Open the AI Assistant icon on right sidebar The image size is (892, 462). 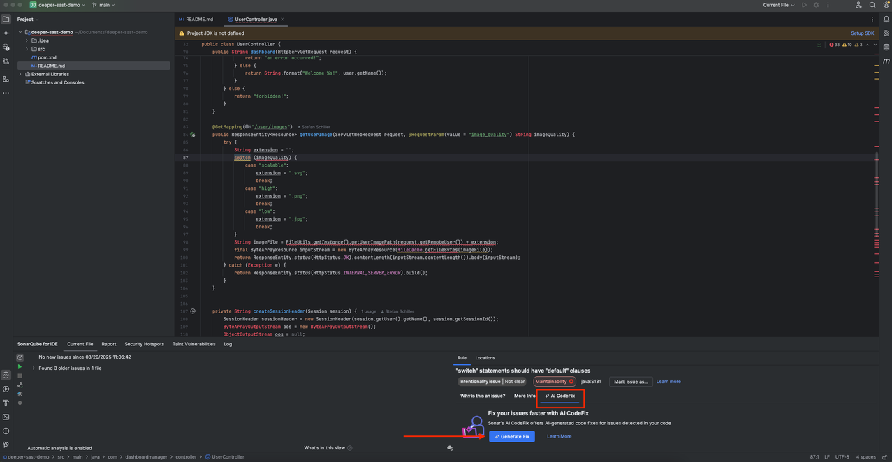pyautogui.click(x=886, y=33)
